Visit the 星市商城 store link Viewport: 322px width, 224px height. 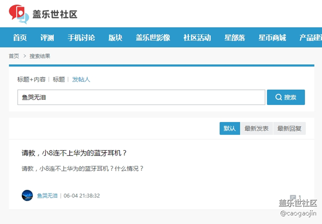tap(272, 38)
